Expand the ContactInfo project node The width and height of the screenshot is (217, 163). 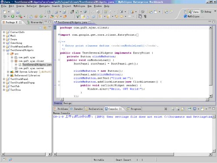tap(4, 32)
